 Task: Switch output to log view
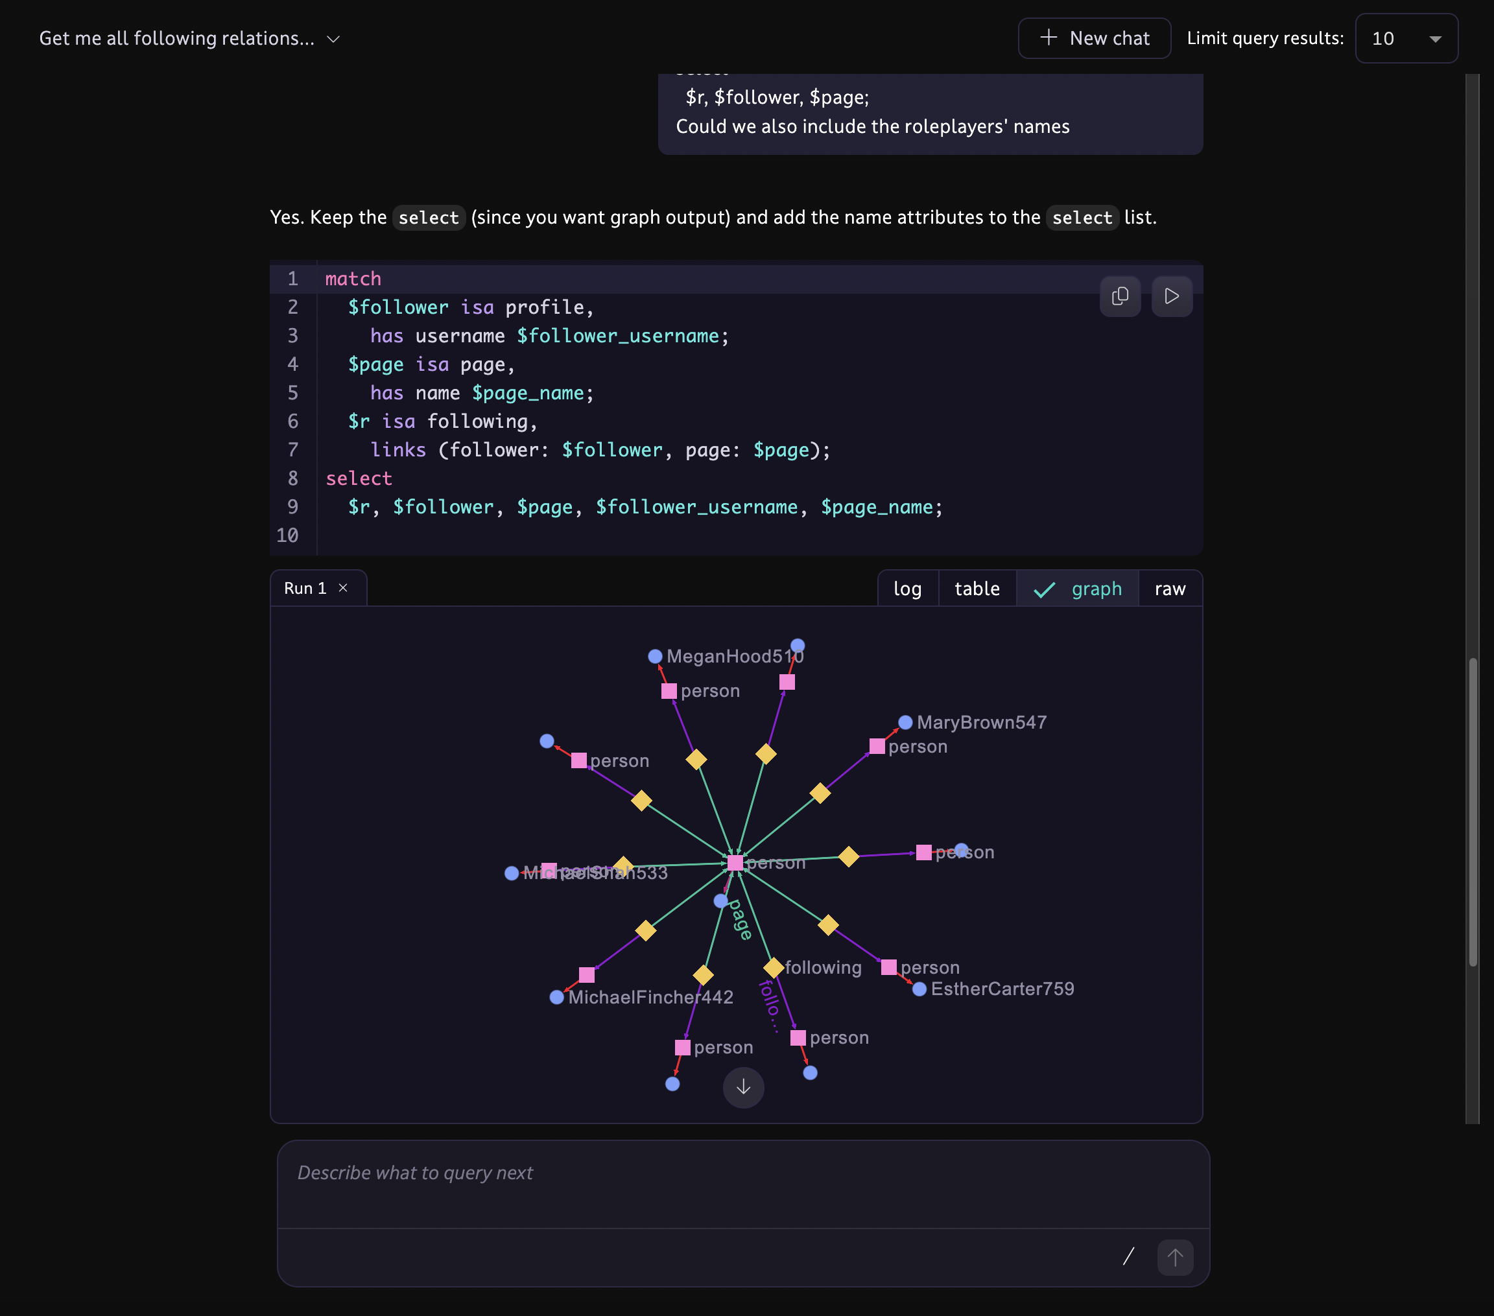tap(907, 589)
